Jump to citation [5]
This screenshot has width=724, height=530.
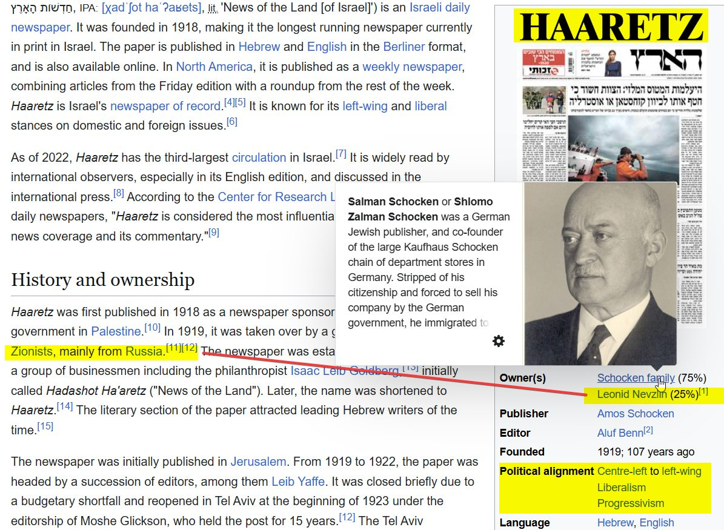click(240, 102)
